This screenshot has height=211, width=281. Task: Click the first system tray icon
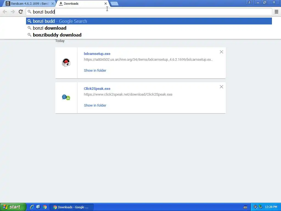(255, 207)
